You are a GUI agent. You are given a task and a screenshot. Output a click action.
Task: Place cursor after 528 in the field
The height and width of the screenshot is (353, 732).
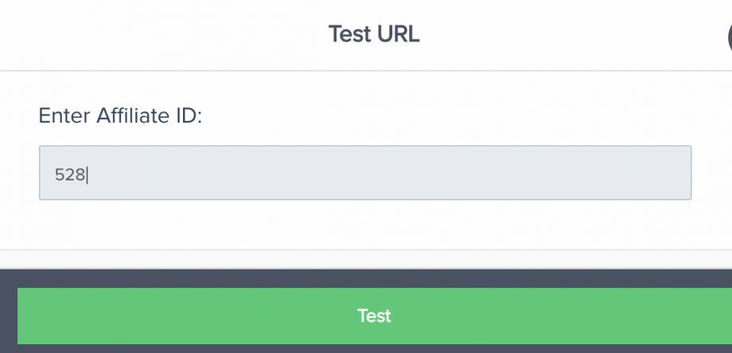(x=88, y=174)
